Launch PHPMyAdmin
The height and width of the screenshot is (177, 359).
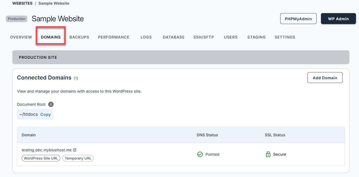point(298,19)
